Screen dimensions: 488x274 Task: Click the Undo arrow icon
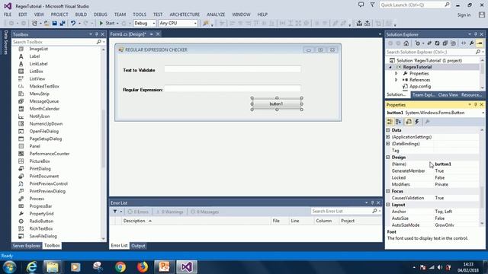coord(73,24)
